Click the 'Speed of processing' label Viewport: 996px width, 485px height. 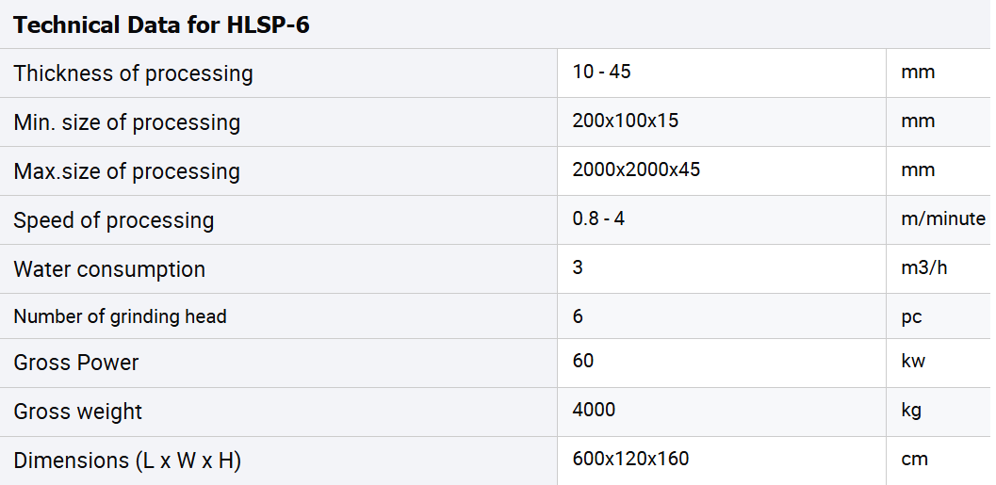113,220
